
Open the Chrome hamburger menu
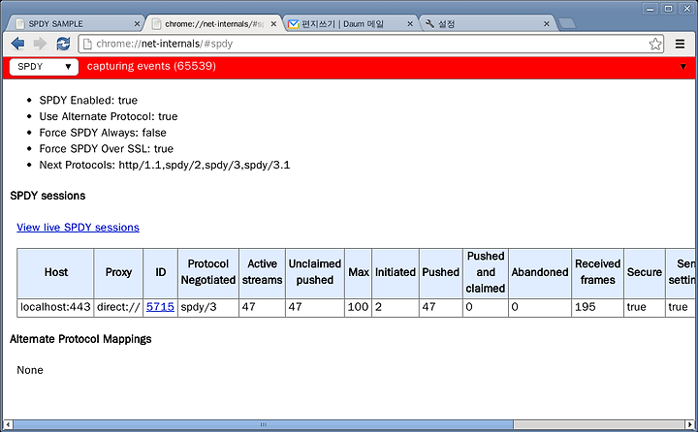point(680,44)
